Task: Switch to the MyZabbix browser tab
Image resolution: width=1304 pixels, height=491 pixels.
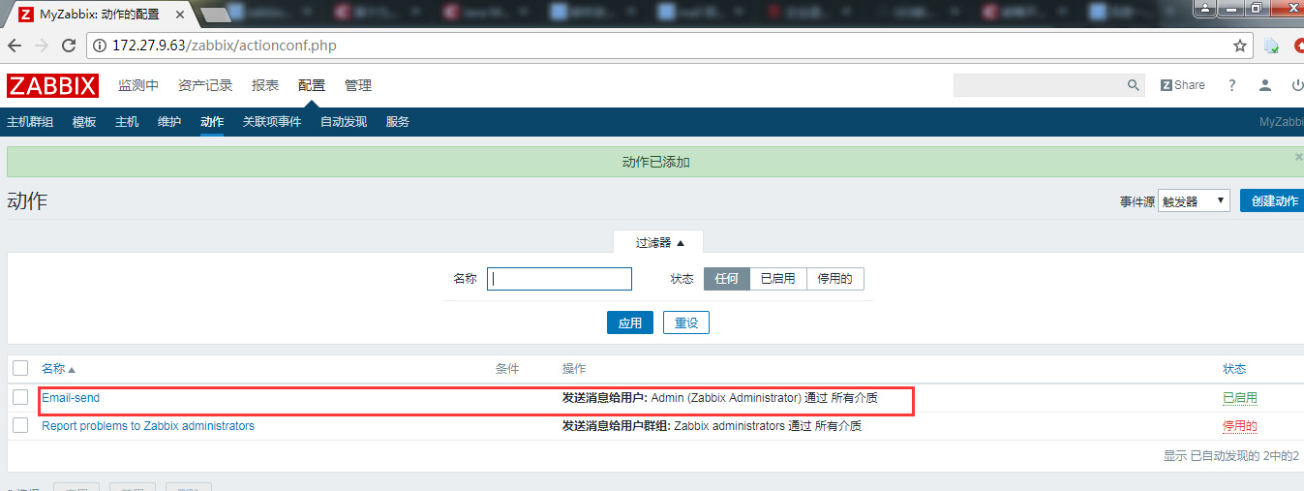Action: tap(99, 15)
